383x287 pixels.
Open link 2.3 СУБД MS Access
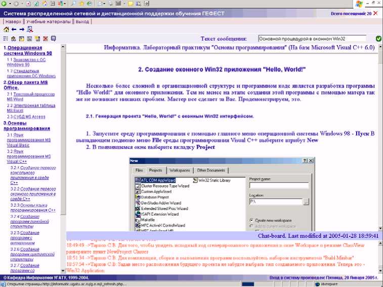point(26,116)
